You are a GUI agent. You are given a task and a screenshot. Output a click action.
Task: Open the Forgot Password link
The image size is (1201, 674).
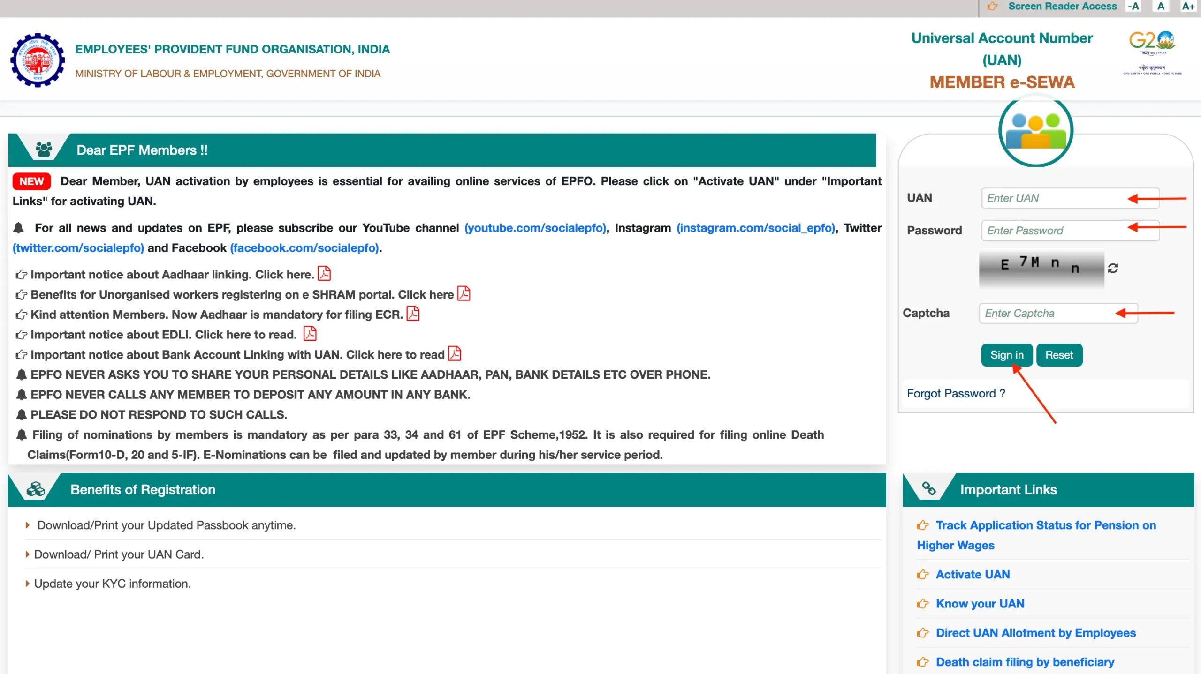pyautogui.click(x=956, y=393)
